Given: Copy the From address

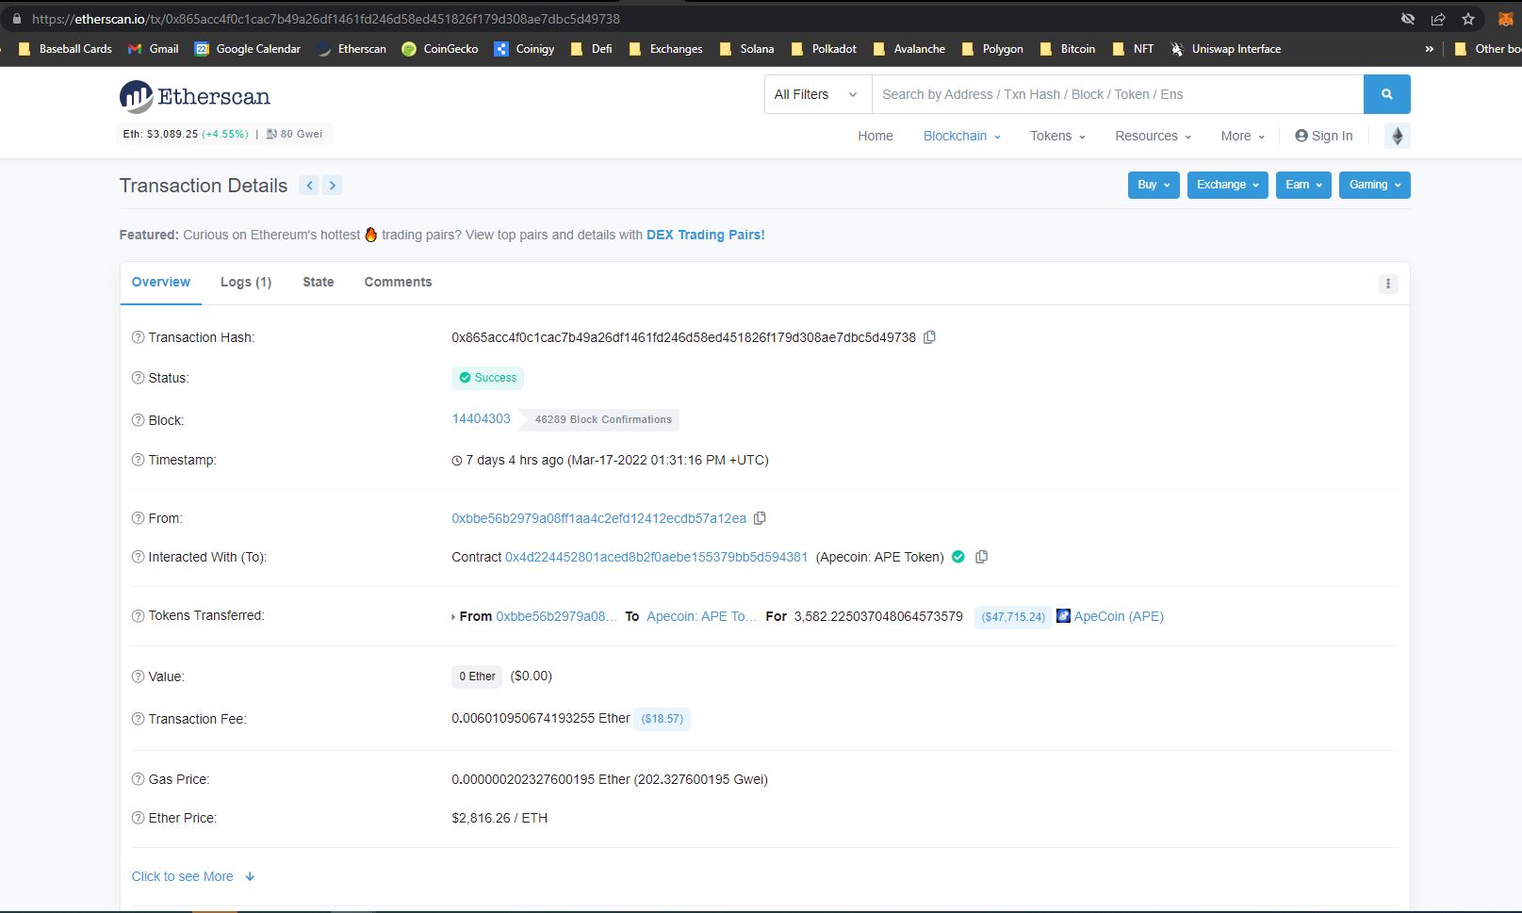Looking at the screenshot, I should tap(760, 518).
